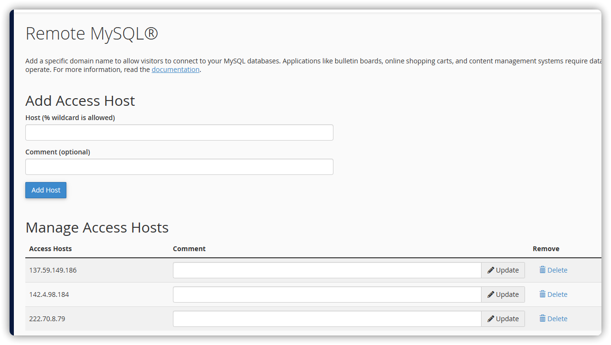The height and width of the screenshot is (345, 611).
Task: Delete access host 137.59.149.186
Action: pyautogui.click(x=557, y=270)
